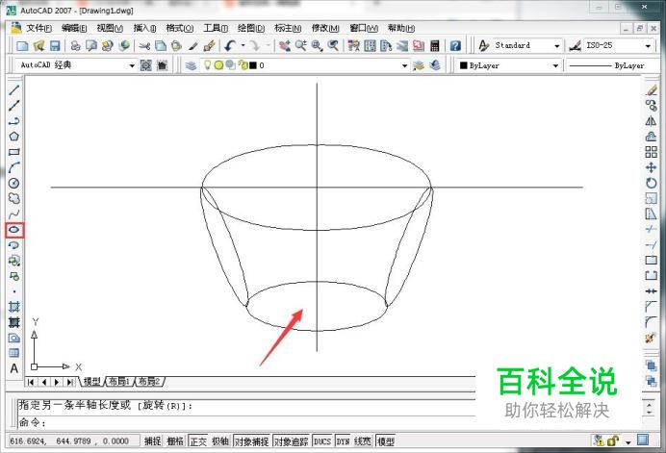This screenshot has width=666, height=453.
Task: Select the Copy Object tool
Action: [x=652, y=106]
